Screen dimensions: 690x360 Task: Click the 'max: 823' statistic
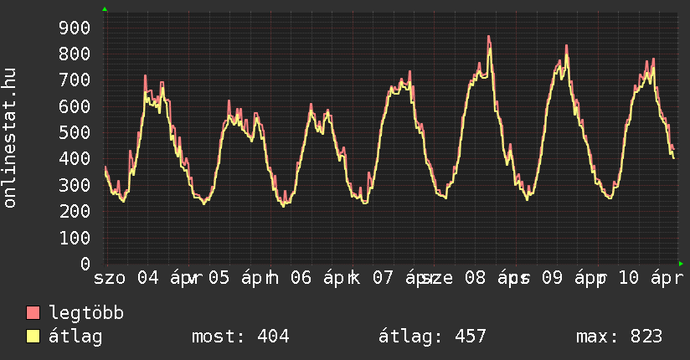tap(619, 337)
